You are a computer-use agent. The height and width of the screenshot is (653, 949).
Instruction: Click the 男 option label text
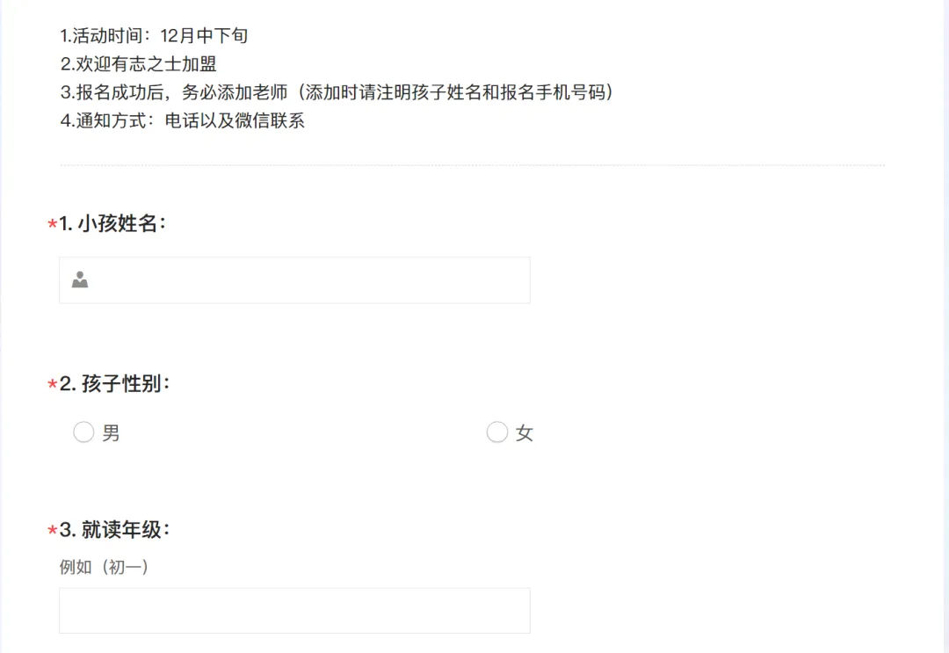pos(111,433)
